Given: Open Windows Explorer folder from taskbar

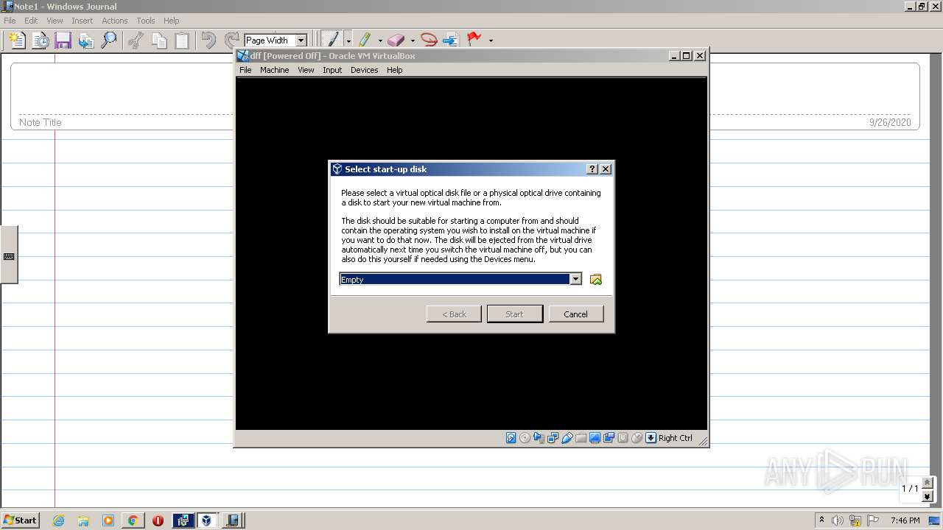Looking at the screenshot, I should pyautogui.click(x=83, y=520).
